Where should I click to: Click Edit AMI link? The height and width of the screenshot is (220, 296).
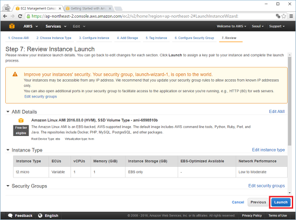[277, 112]
